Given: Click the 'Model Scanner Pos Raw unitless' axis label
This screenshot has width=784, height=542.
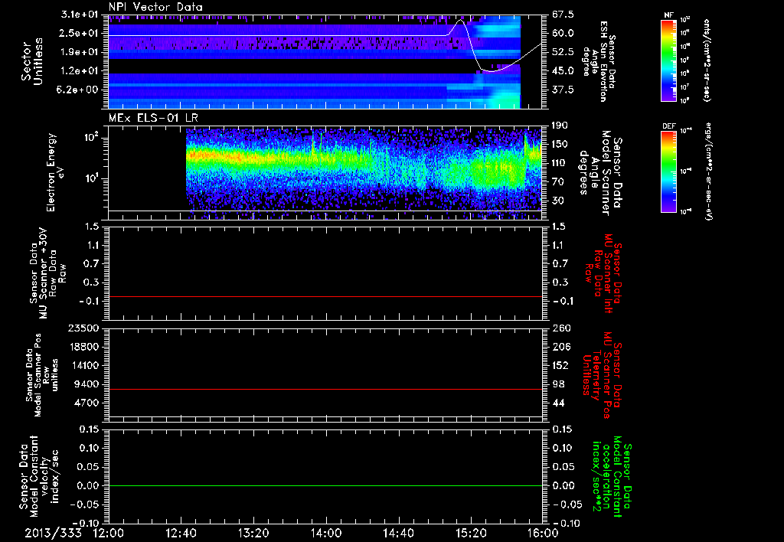Looking at the screenshot, I should (x=42, y=374).
